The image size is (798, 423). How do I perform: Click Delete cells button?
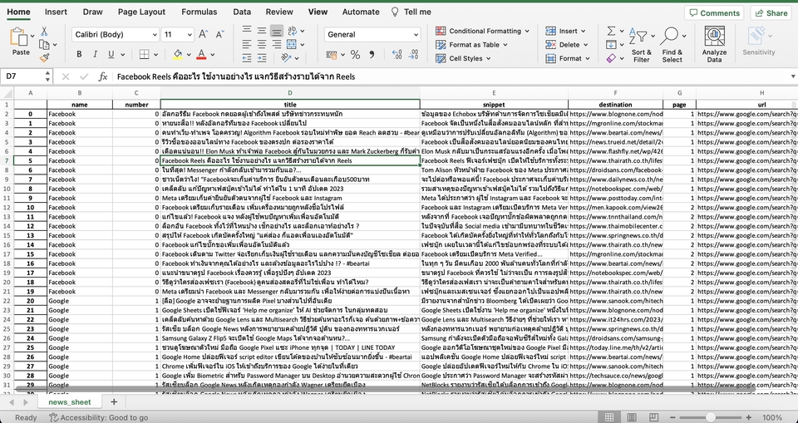pos(566,45)
